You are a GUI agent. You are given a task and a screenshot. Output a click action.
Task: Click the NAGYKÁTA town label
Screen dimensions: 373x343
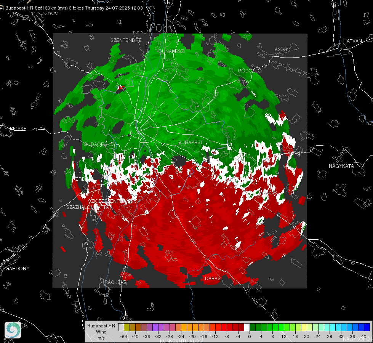tap(341, 166)
